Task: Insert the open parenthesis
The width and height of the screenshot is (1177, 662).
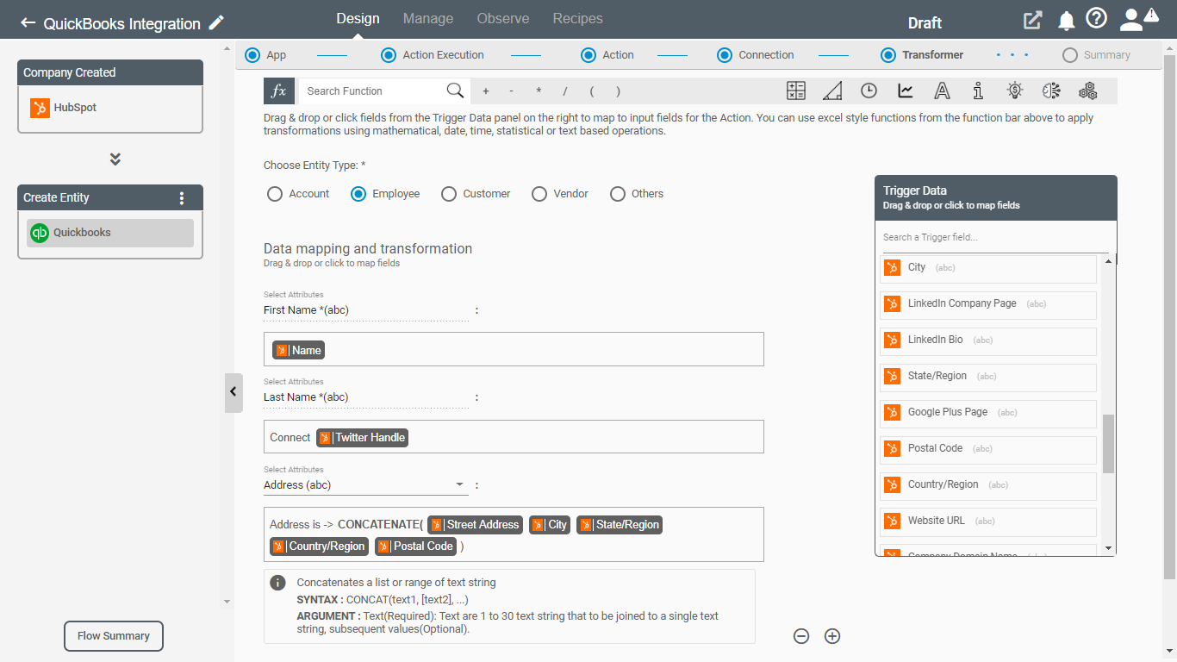Action: click(592, 91)
